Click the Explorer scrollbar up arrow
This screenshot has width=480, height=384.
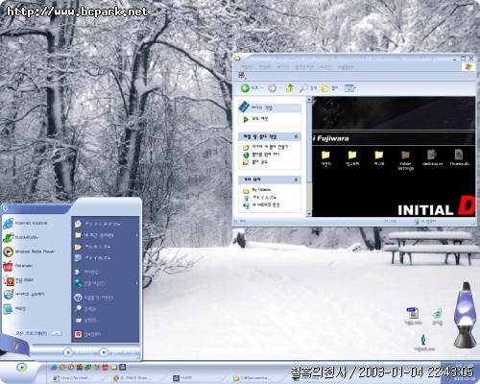click(309, 100)
